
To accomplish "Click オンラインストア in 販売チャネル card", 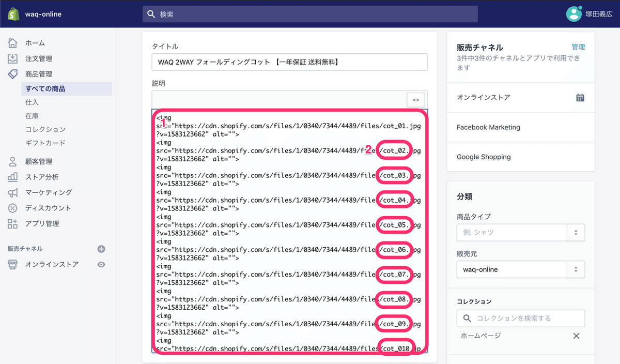I will click(484, 97).
